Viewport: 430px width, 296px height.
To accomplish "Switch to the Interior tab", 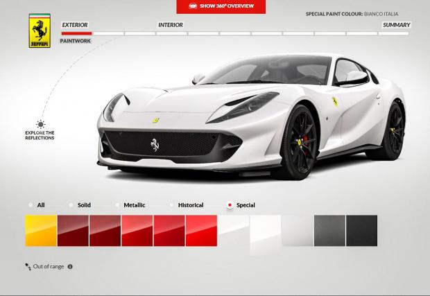I will [171, 25].
